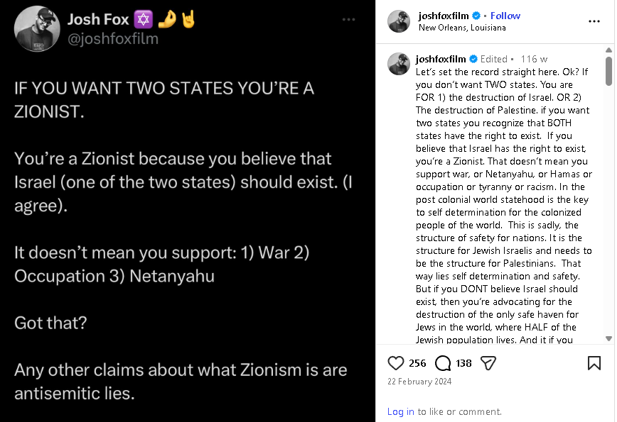Open the three-dot menu on the tweet image
The image size is (617, 422).
(x=348, y=19)
